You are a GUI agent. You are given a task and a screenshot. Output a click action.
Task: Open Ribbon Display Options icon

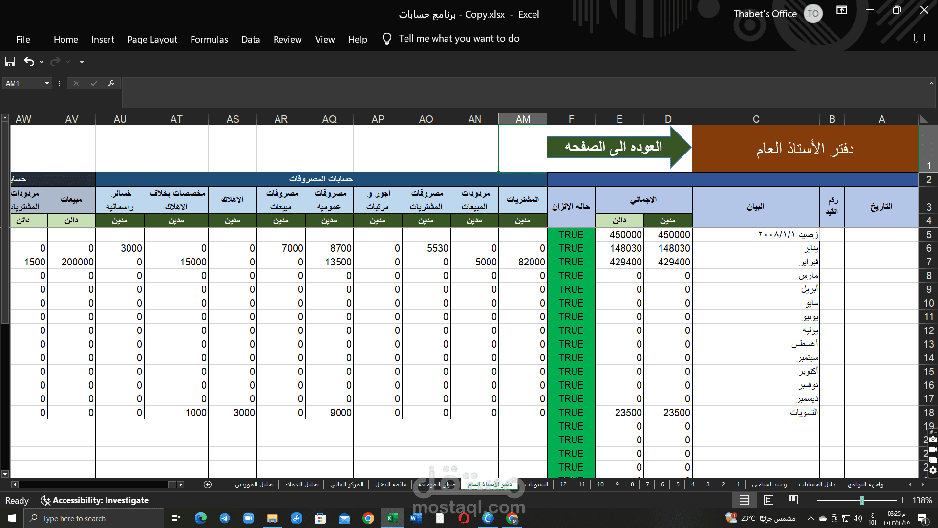click(842, 10)
